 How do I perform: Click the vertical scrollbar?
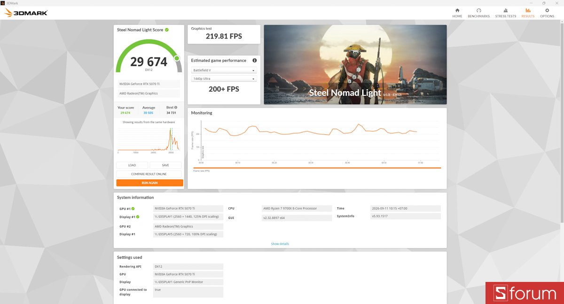[562, 122]
